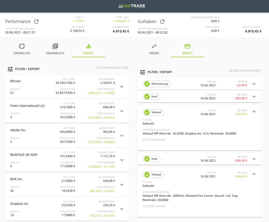Click the Fiverr International Ltd. name
Viewport: 269px width, 222px height.
point(28,106)
